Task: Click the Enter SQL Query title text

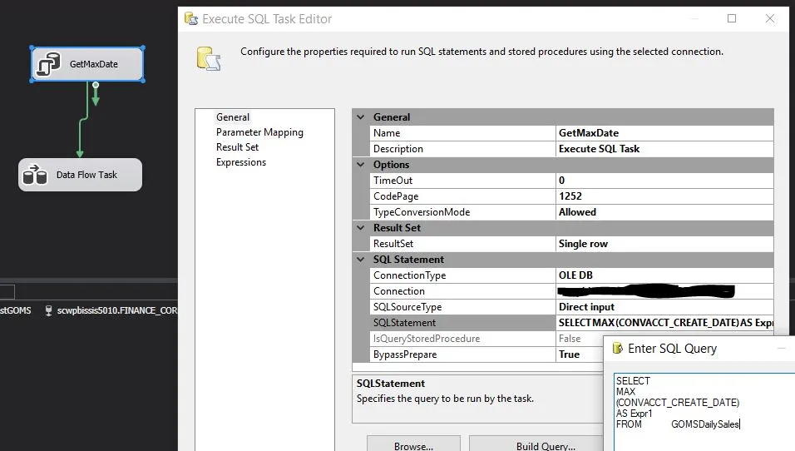Action: 672,349
